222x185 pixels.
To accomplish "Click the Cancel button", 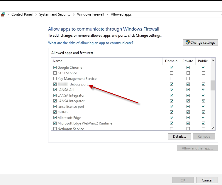I will (x=207, y=180).
